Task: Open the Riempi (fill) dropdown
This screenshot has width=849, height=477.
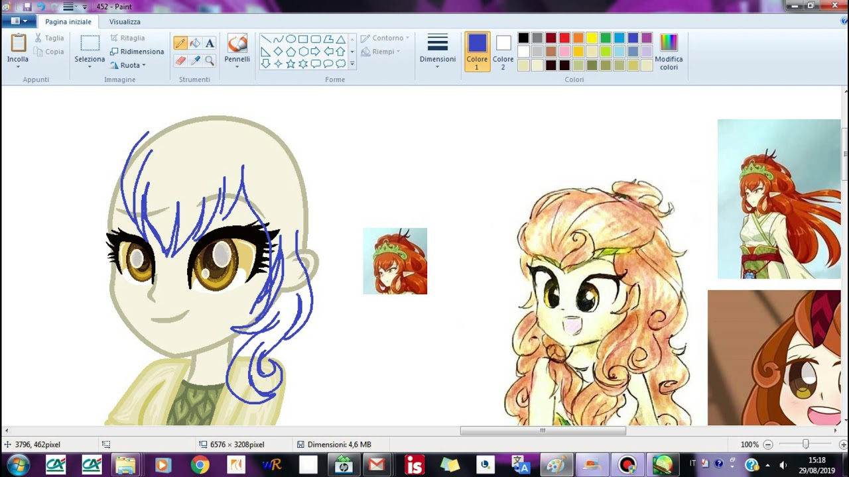Action: point(380,52)
